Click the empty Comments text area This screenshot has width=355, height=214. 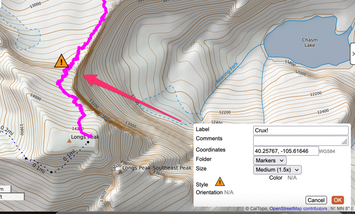(x=298, y=140)
